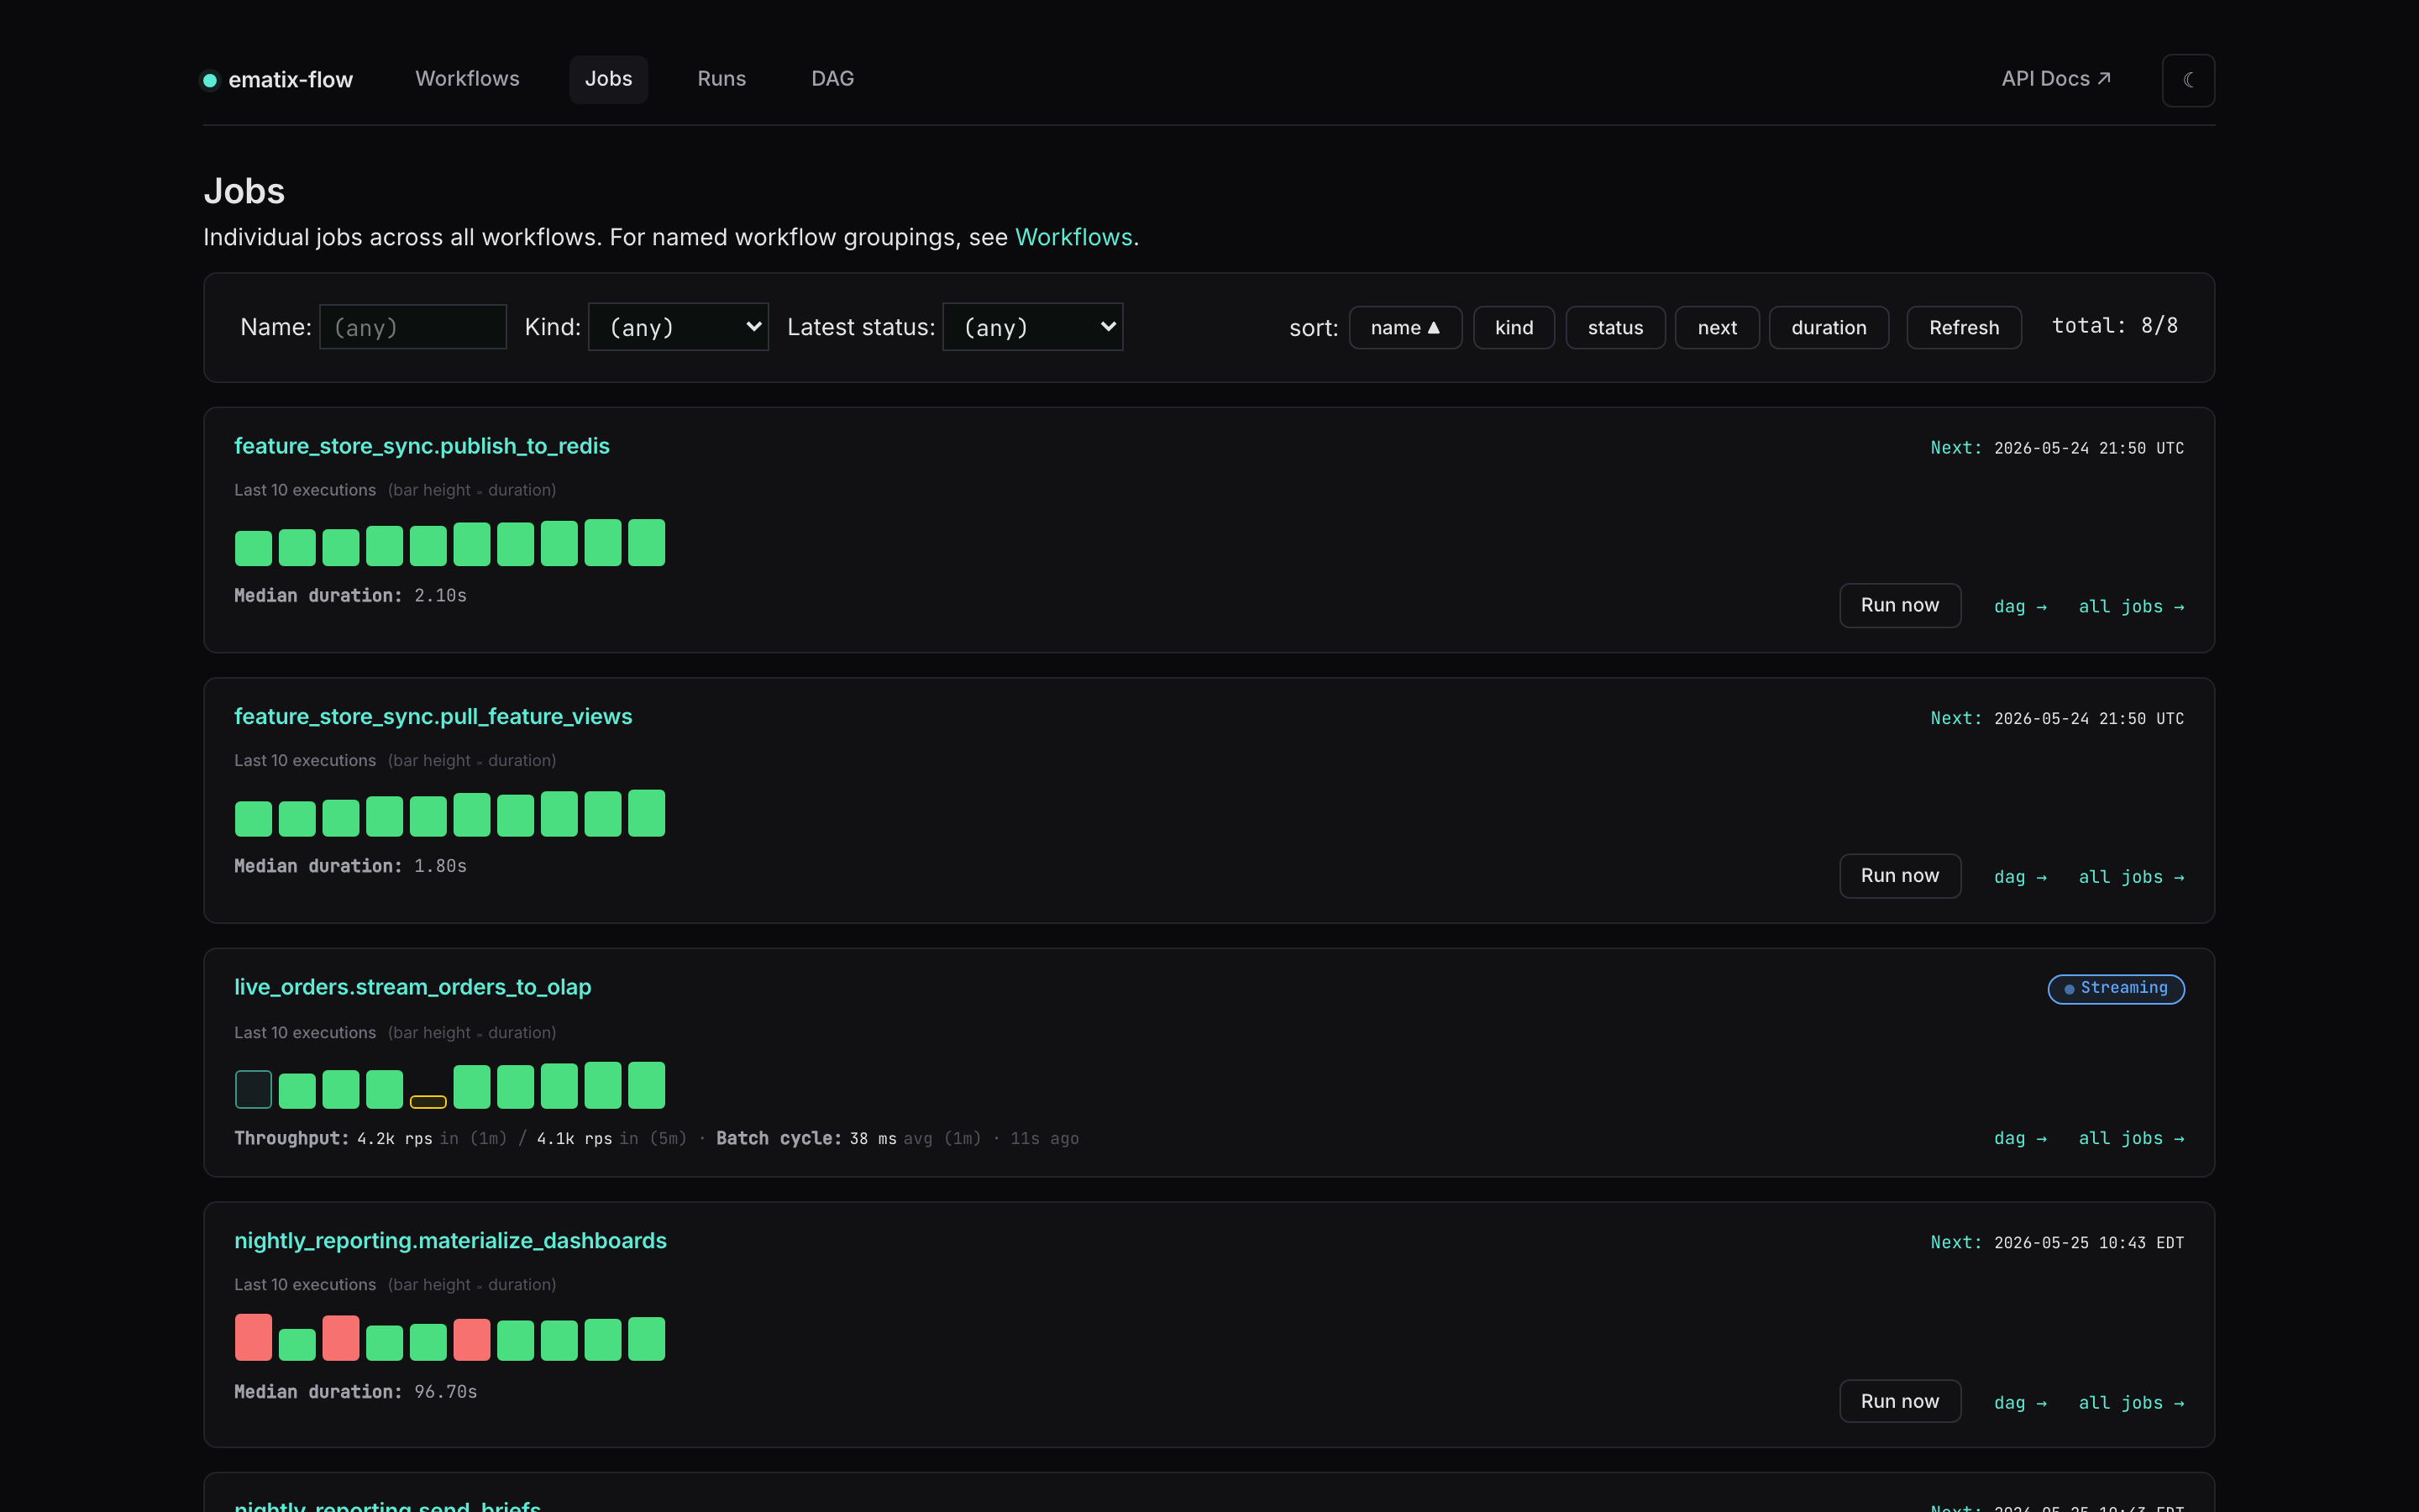Sort jobs by next run
This screenshot has height=1512, width=2419.
click(1716, 328)
